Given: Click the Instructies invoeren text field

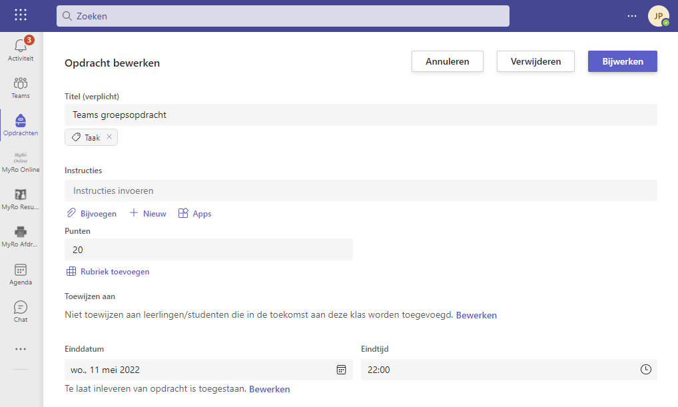Looking at the screenshot, I should [360, 191].
